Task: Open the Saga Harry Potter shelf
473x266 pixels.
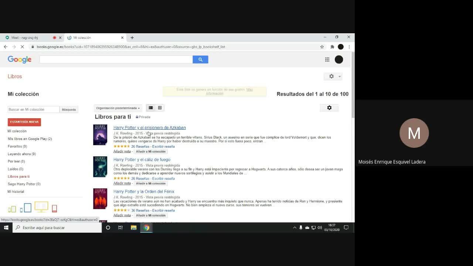Action: 24,184
